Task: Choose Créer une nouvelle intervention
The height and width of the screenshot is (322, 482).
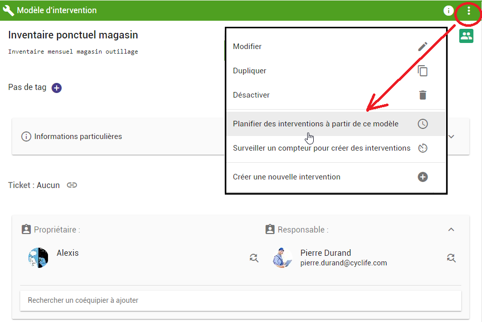Action: (x=336, y=177)
